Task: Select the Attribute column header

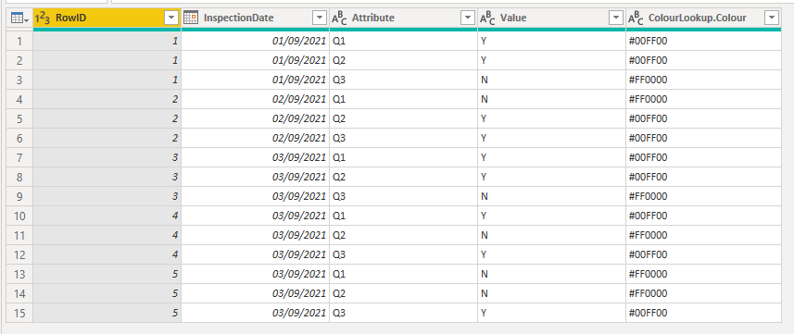Action: [x=404, y=19]
